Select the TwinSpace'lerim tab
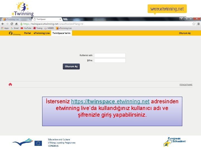Viewport: 201px width, 150px height. click(61, 33)
